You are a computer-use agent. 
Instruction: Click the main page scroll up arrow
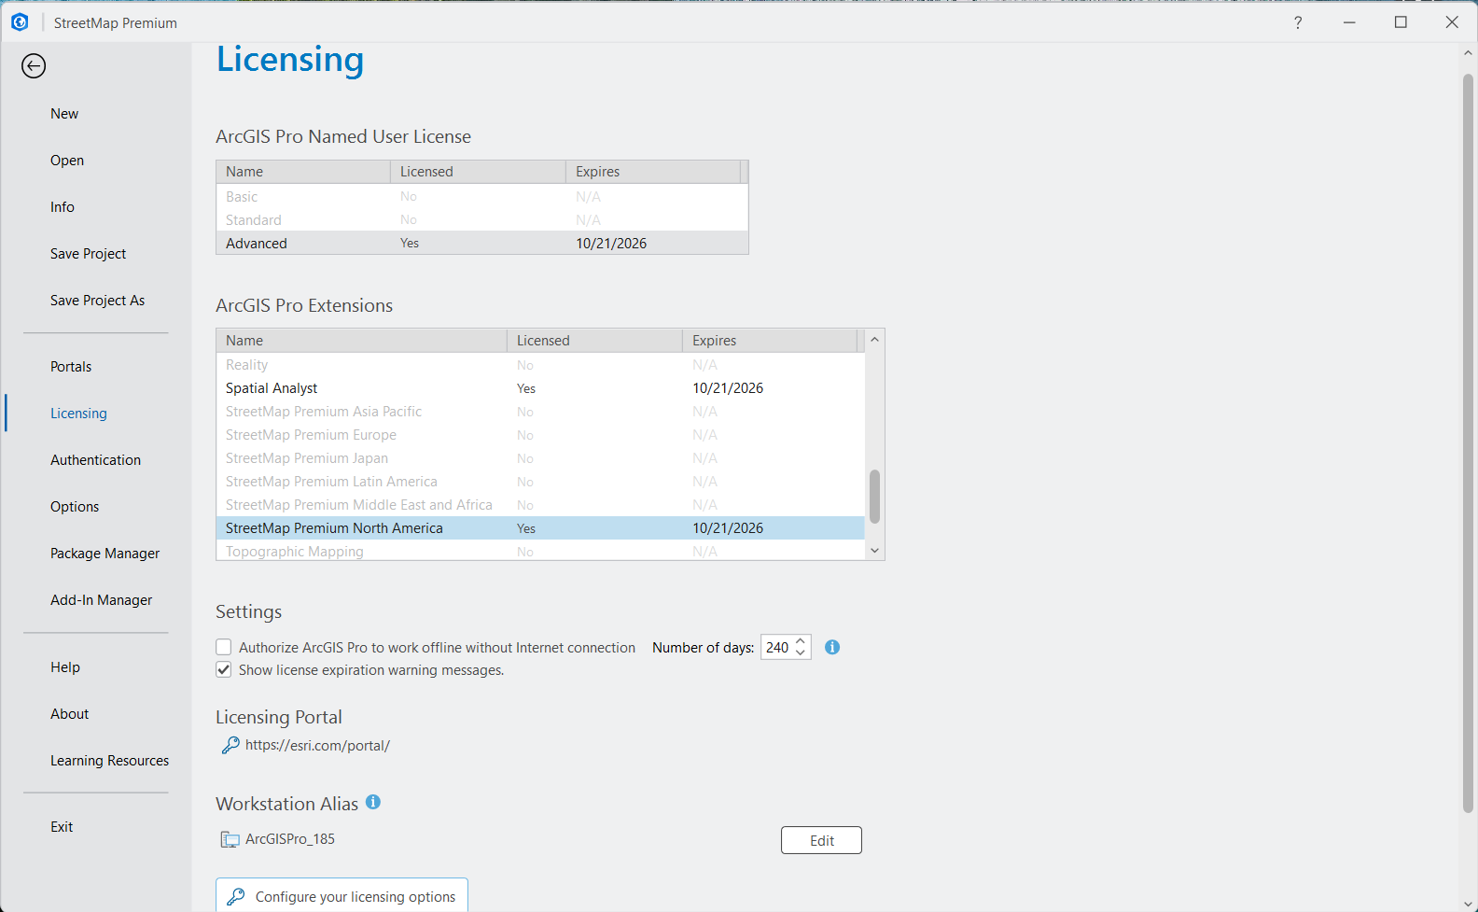point(1468,53)
